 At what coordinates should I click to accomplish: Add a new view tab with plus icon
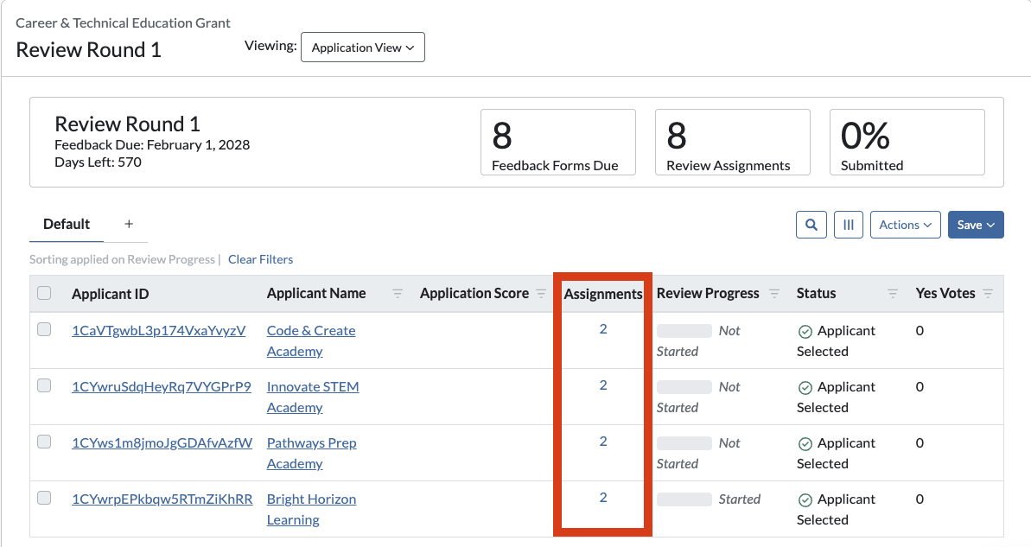click(129, 224)
